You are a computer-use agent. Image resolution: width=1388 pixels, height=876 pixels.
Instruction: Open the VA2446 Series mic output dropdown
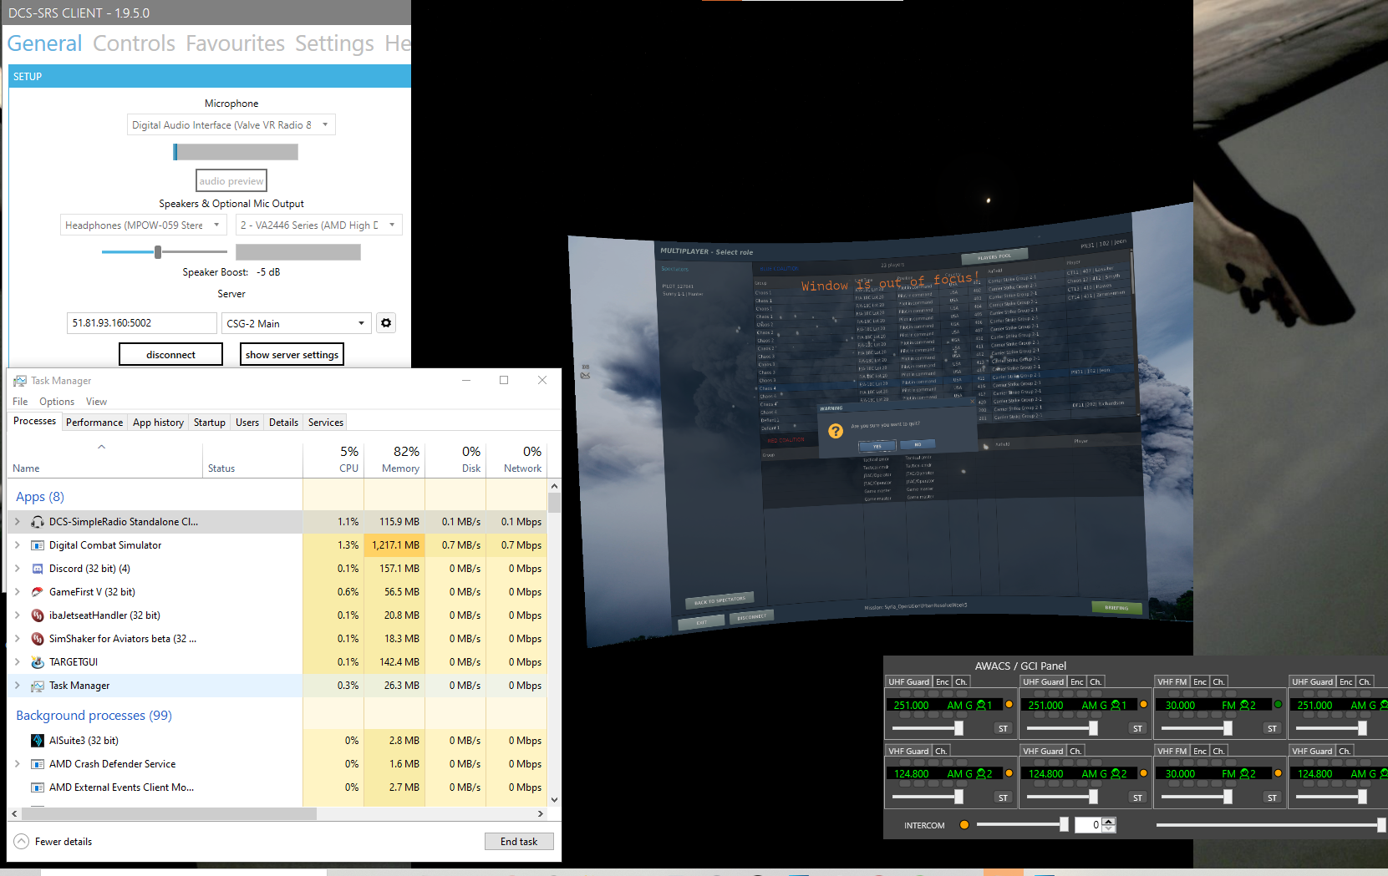point(318,225)
